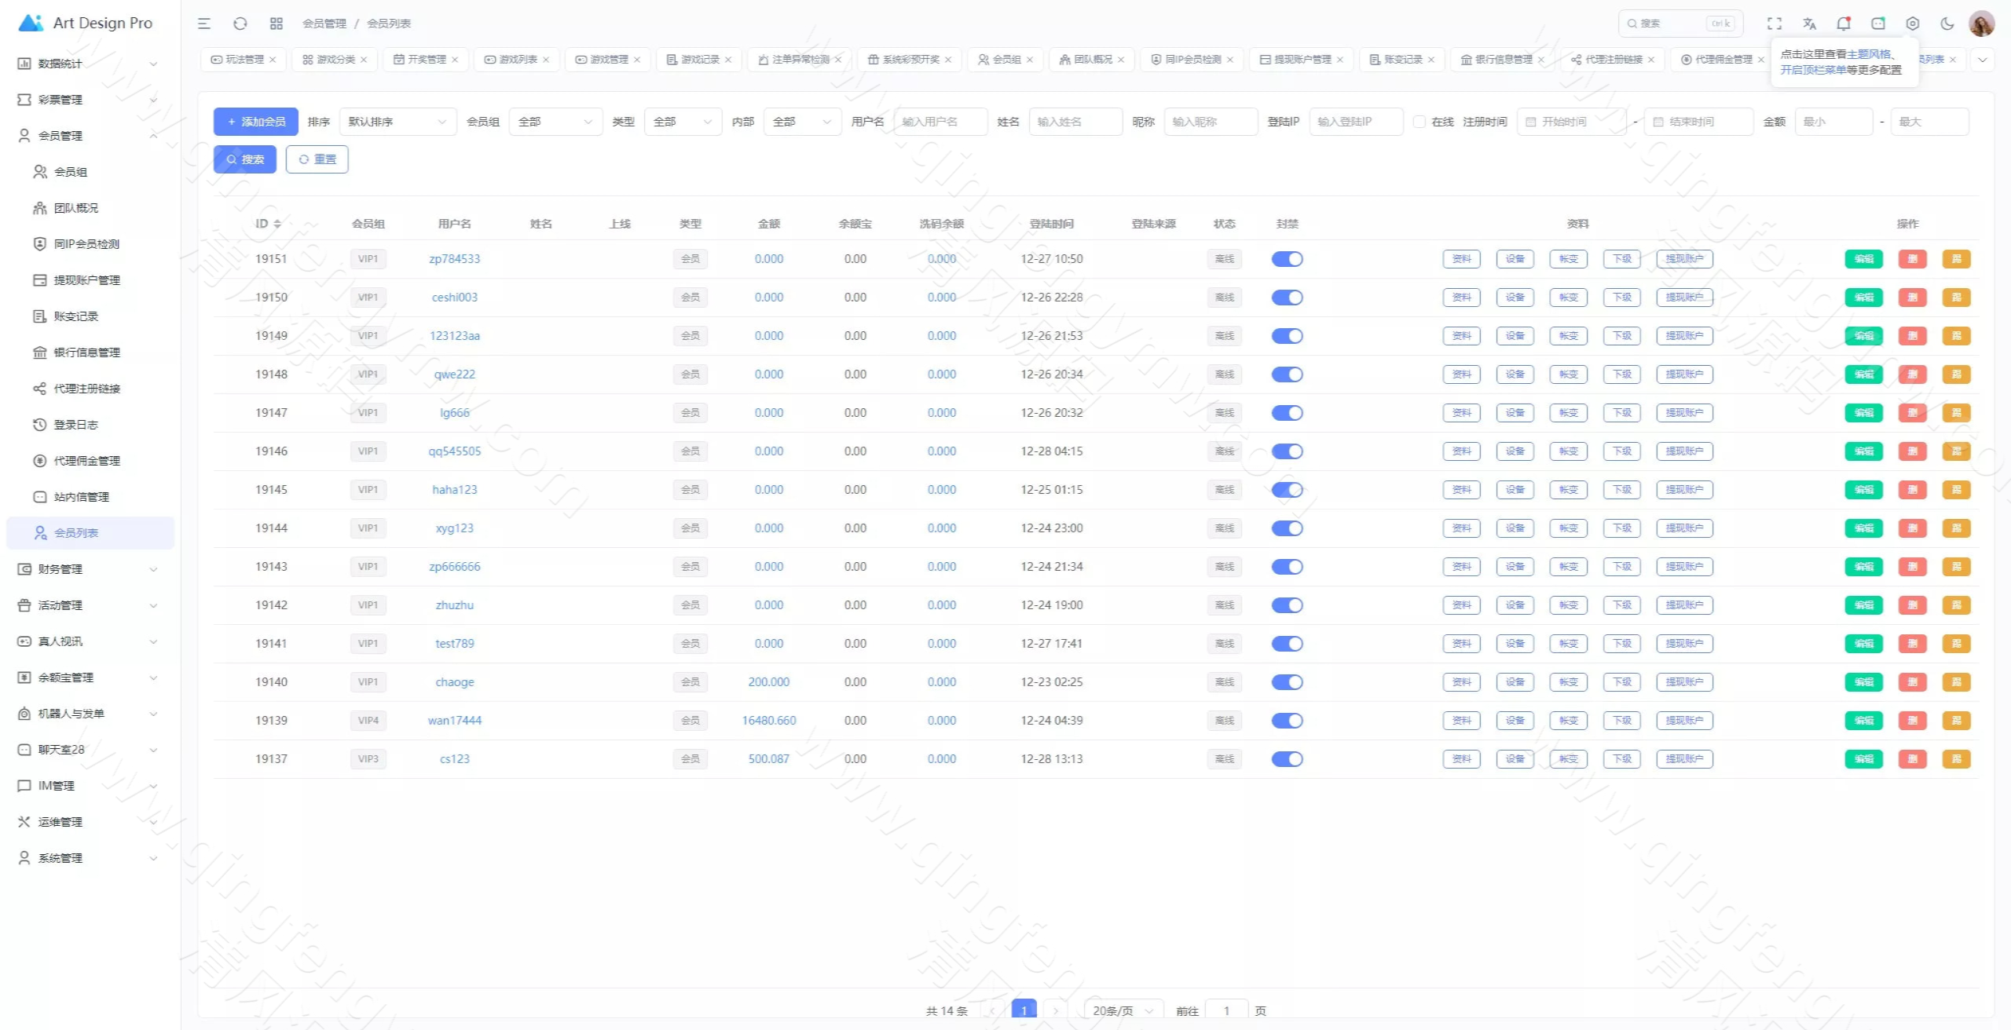
Task: Toggle ban switch for user cs123
Action: [x=1287, y=759]
